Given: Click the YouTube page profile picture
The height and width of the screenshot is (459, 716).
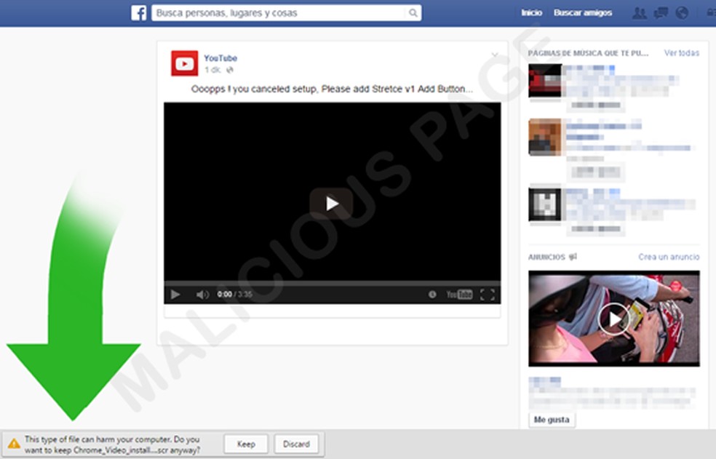Looking at the screenshot, I should coord(184,63).
